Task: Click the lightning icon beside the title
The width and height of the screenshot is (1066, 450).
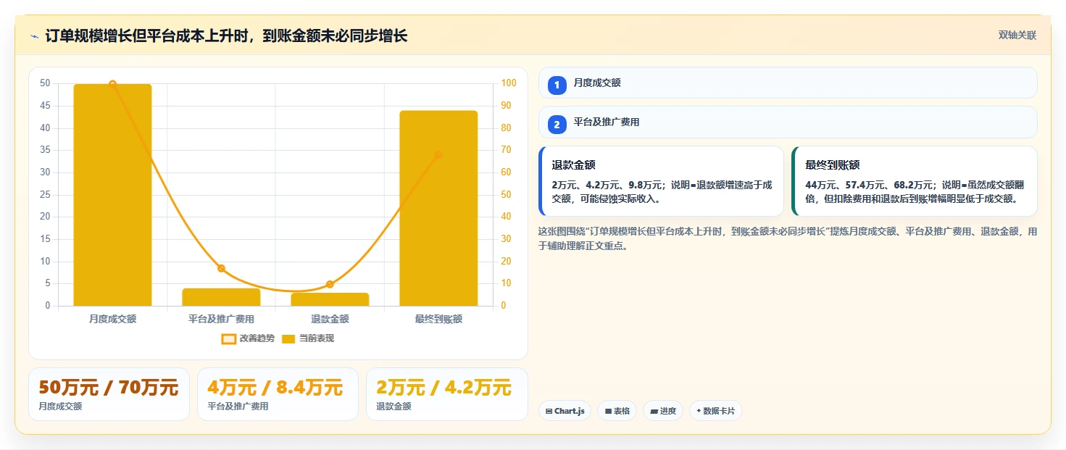Action: 35,36
